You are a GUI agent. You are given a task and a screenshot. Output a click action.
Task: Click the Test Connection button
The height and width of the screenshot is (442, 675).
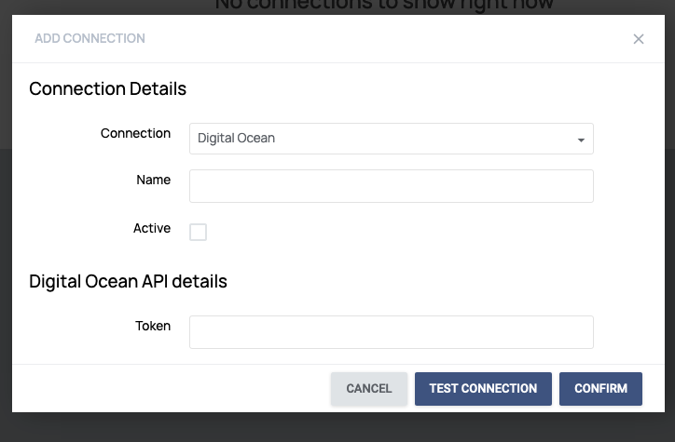tap(483, 389)
